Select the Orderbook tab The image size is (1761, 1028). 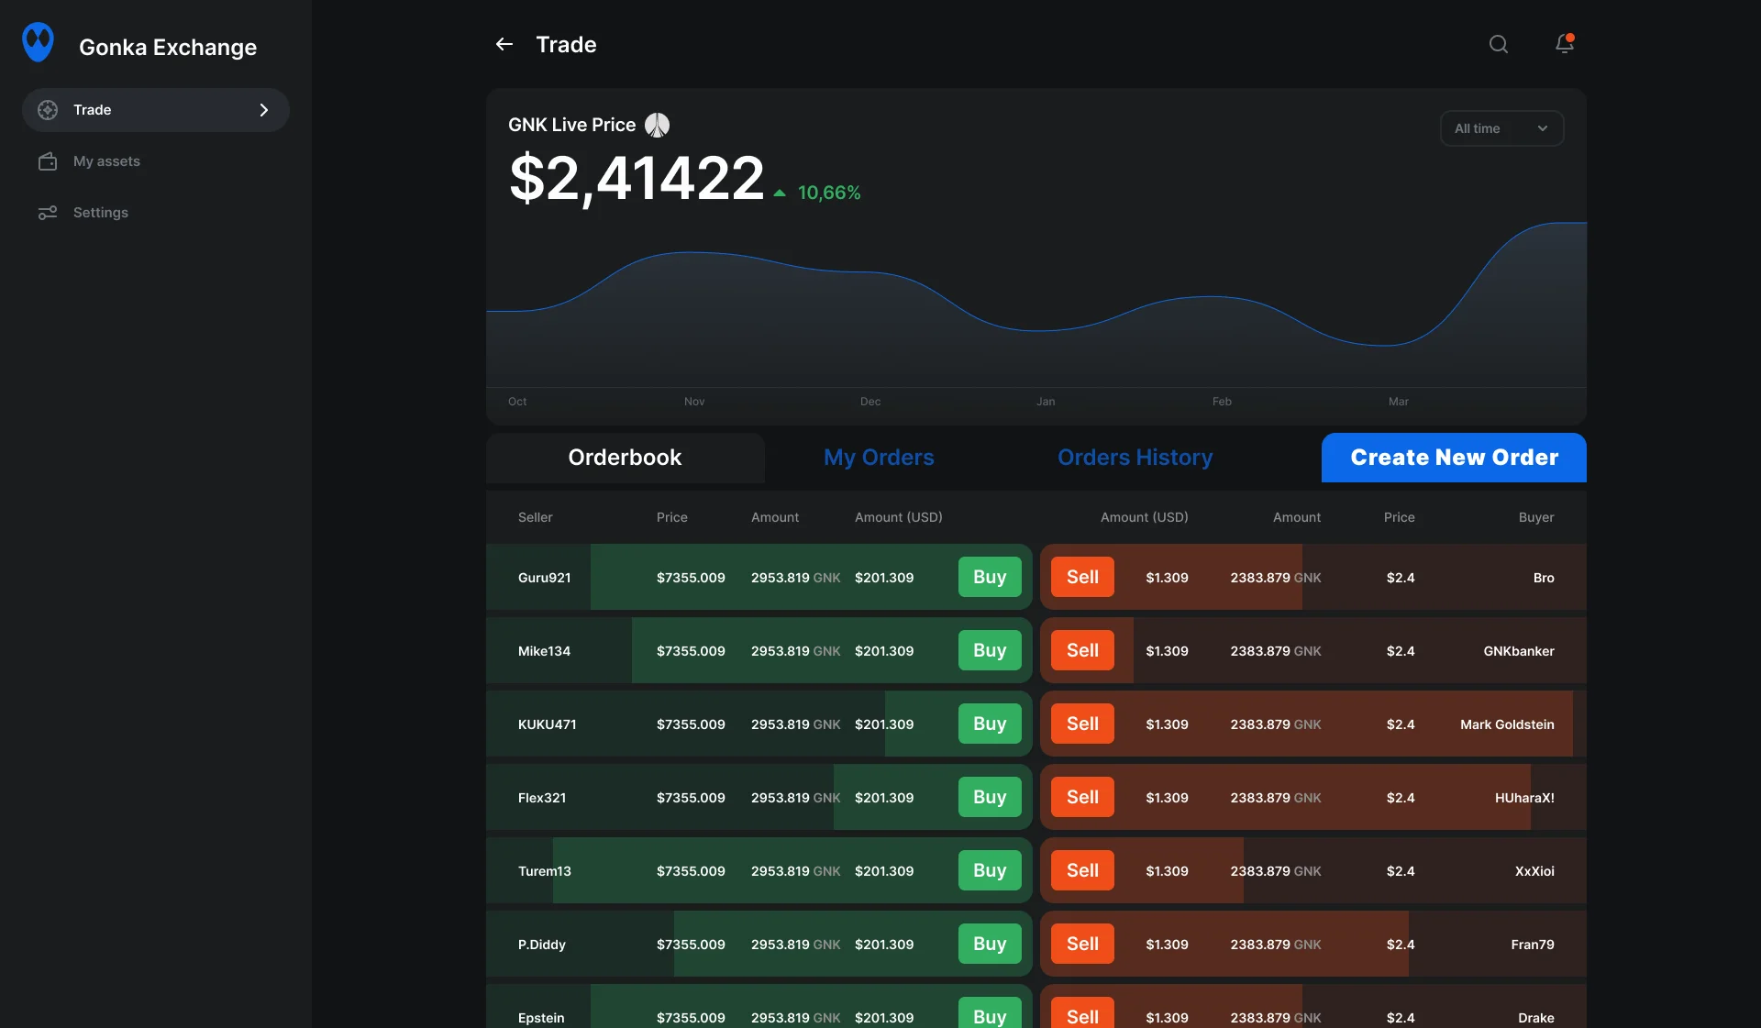click(625, 458)
